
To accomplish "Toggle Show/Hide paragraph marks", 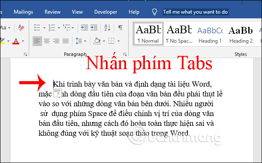I will pos(120,28).
